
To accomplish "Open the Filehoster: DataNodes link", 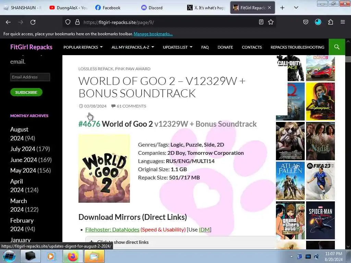I will [x=112, y=229].
